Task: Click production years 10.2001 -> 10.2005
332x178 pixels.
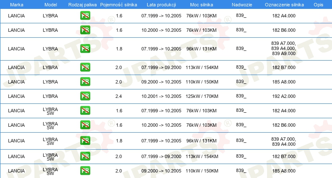Action: 161,96
